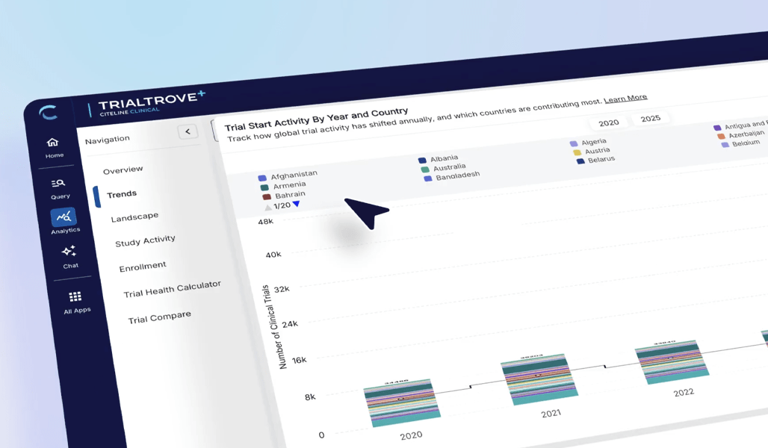Select the Query icon in the sidebar
768x448 pixels.
(x=59, y=184)
